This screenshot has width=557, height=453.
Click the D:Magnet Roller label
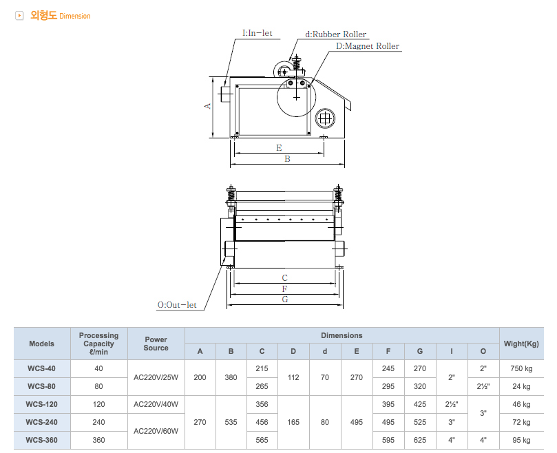pos(368,46)
